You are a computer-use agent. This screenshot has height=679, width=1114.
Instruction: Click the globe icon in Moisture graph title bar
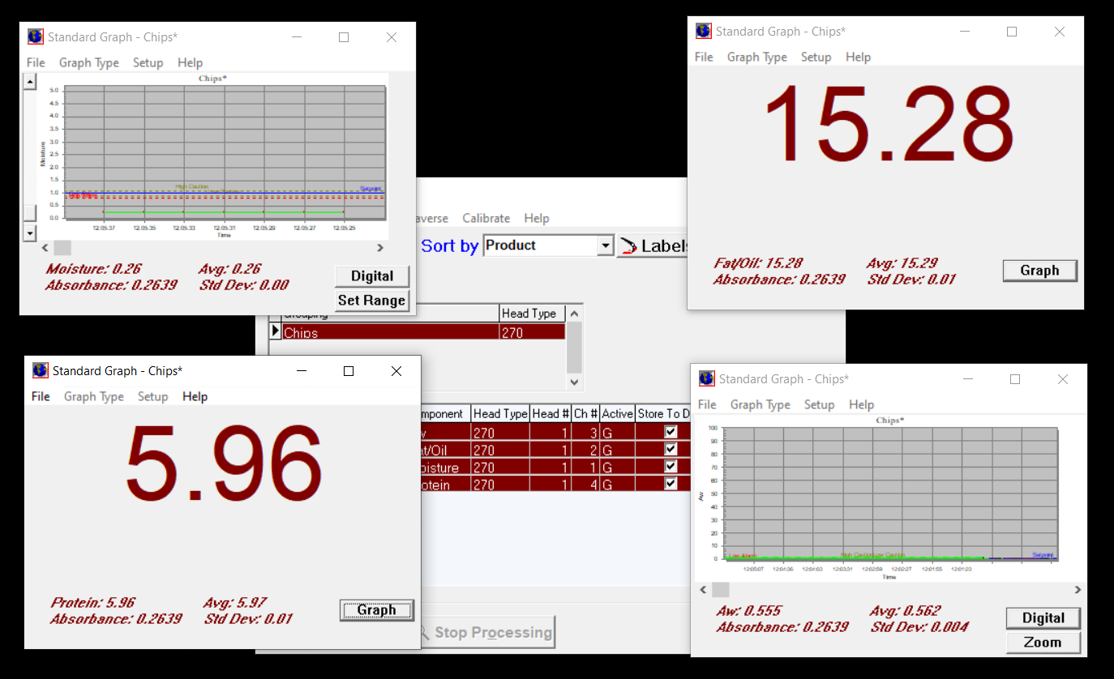point(35,36)
